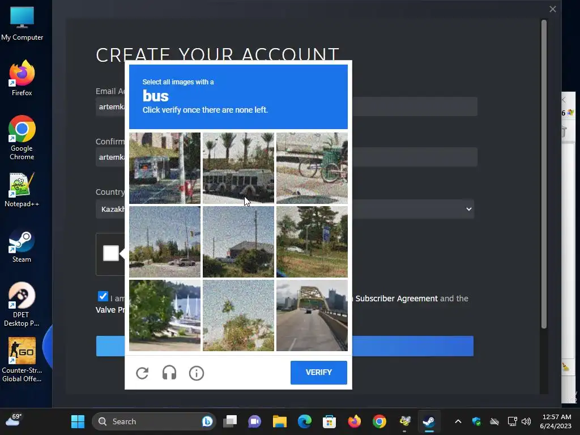The height and width of the screenshot is (435, 580).
Task: Open Counter-Strike Global Offensive desktop shortcut
Action: 22,360
